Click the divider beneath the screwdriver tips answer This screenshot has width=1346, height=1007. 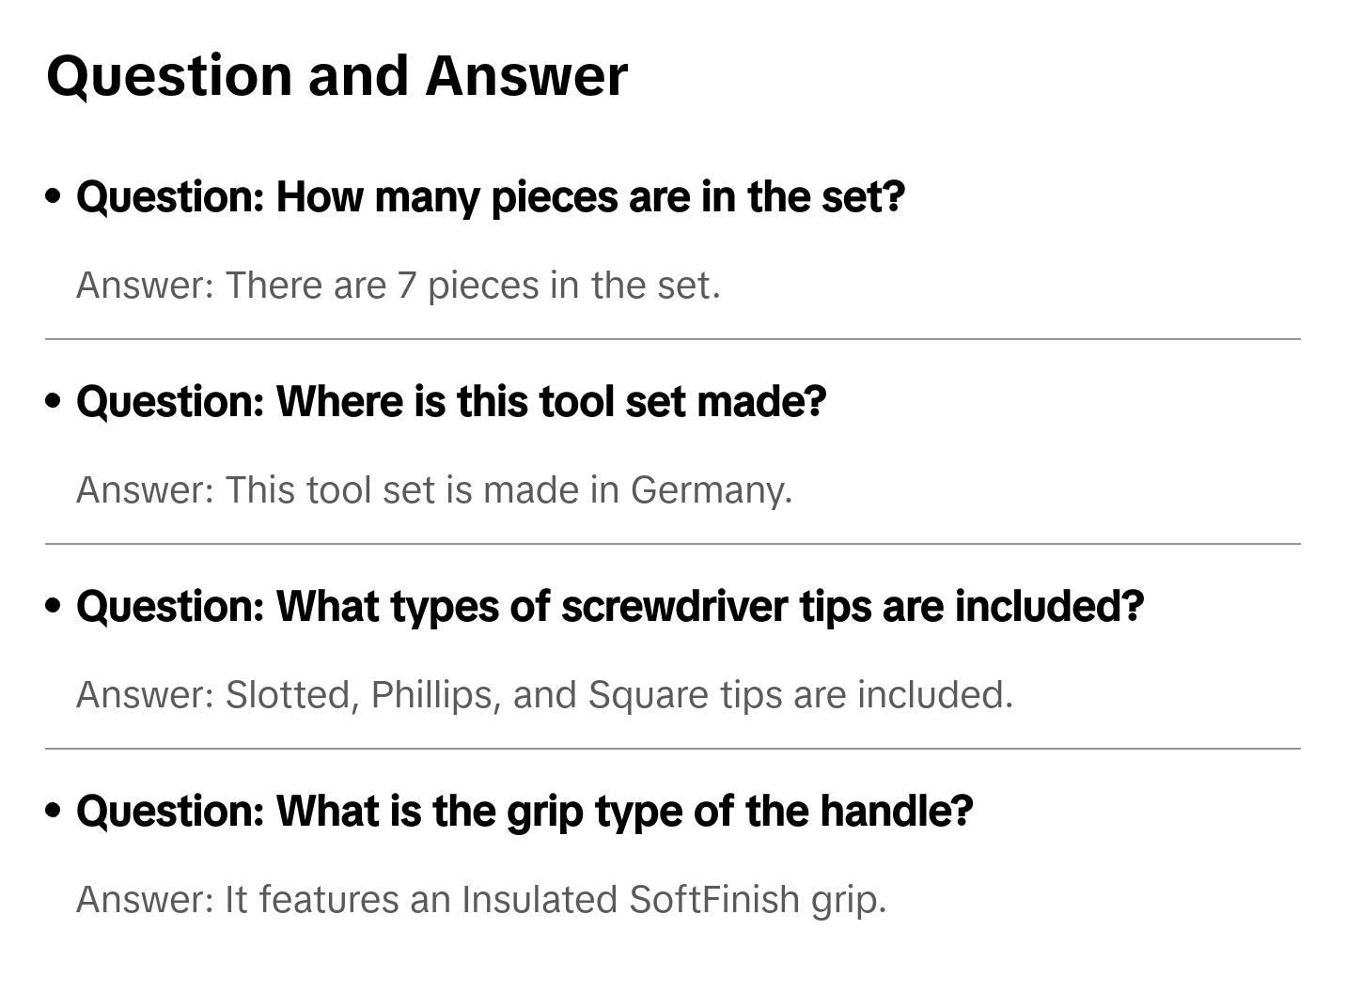tap(672, 749)
